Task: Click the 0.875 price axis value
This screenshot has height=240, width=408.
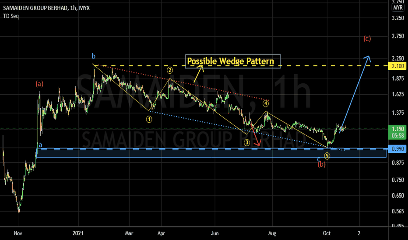Action: 398,163
